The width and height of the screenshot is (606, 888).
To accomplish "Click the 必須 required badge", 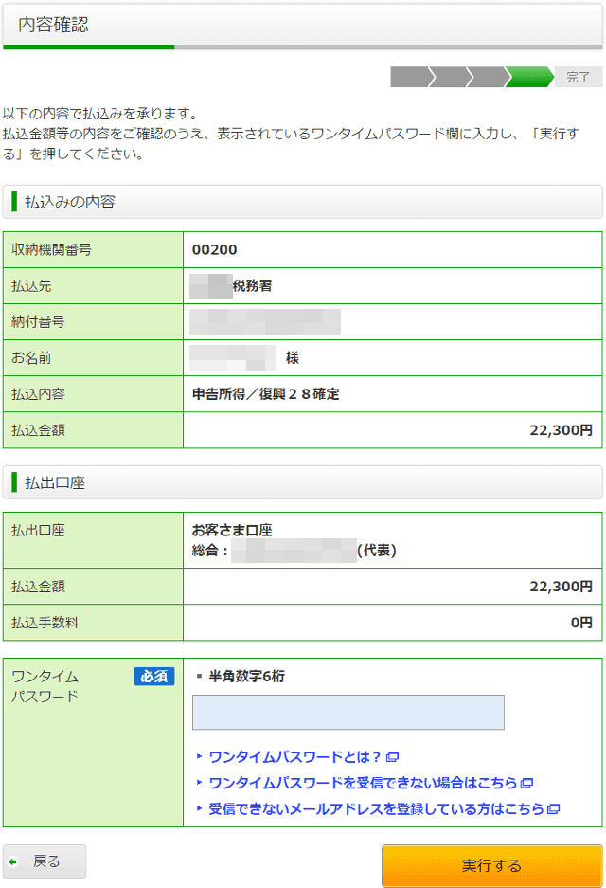I will point(155,677).
